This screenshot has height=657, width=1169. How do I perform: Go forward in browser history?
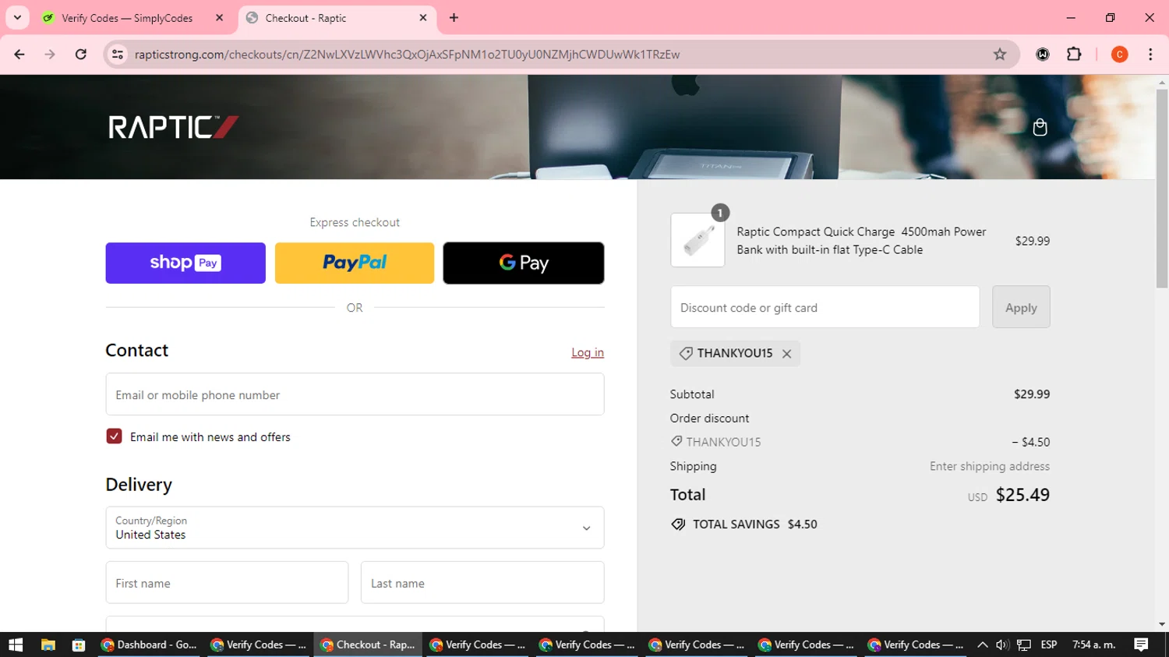click(50, 55)
